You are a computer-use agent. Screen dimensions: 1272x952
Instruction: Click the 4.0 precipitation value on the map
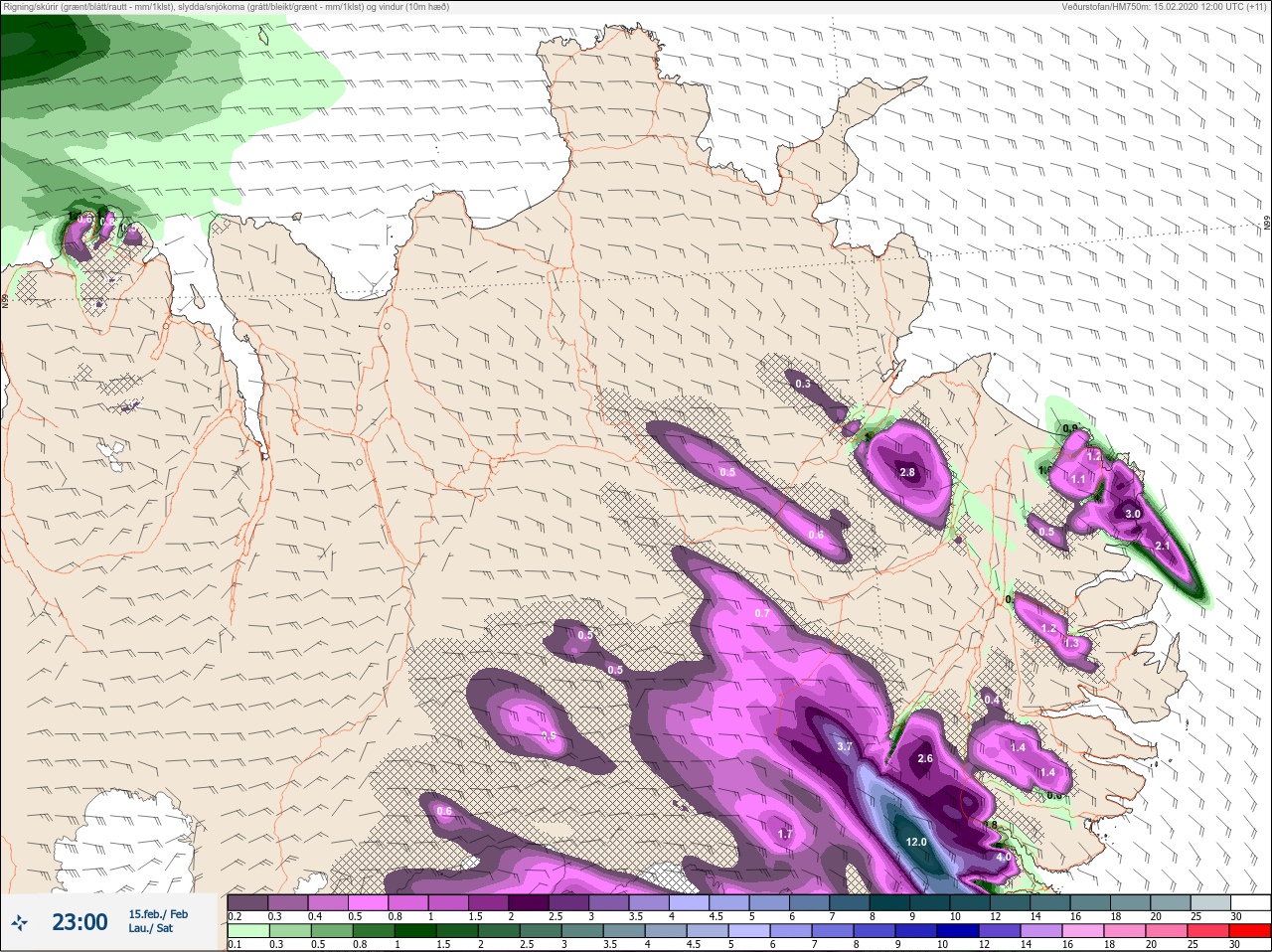coord(1004,857)
